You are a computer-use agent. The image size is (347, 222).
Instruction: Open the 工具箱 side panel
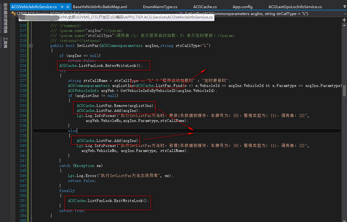coord(5,43)
